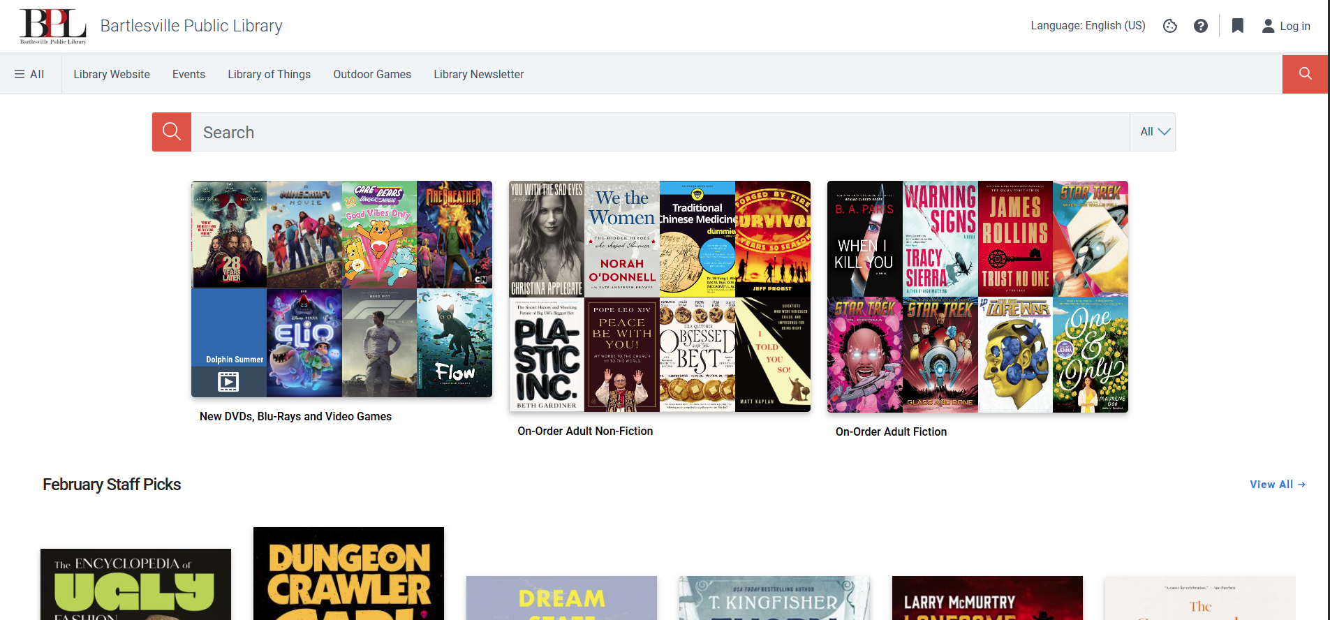The width and height of the screenshot is (1330, 620).
Task: Open the Dream staff pick cover
Action: point(561,598)
